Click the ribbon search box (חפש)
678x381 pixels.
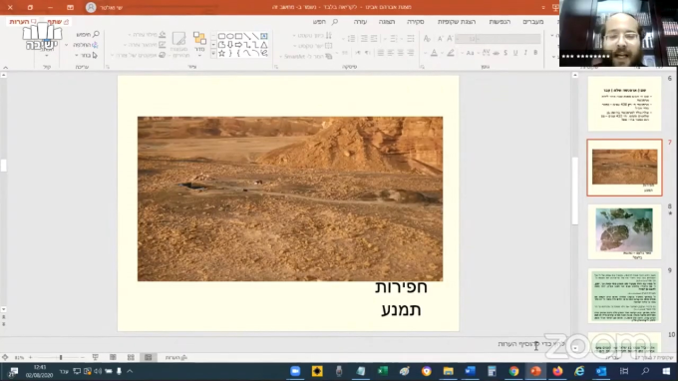325,22
